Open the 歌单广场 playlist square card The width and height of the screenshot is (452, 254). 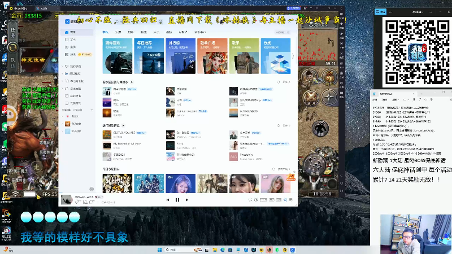(x=212, y=56)
